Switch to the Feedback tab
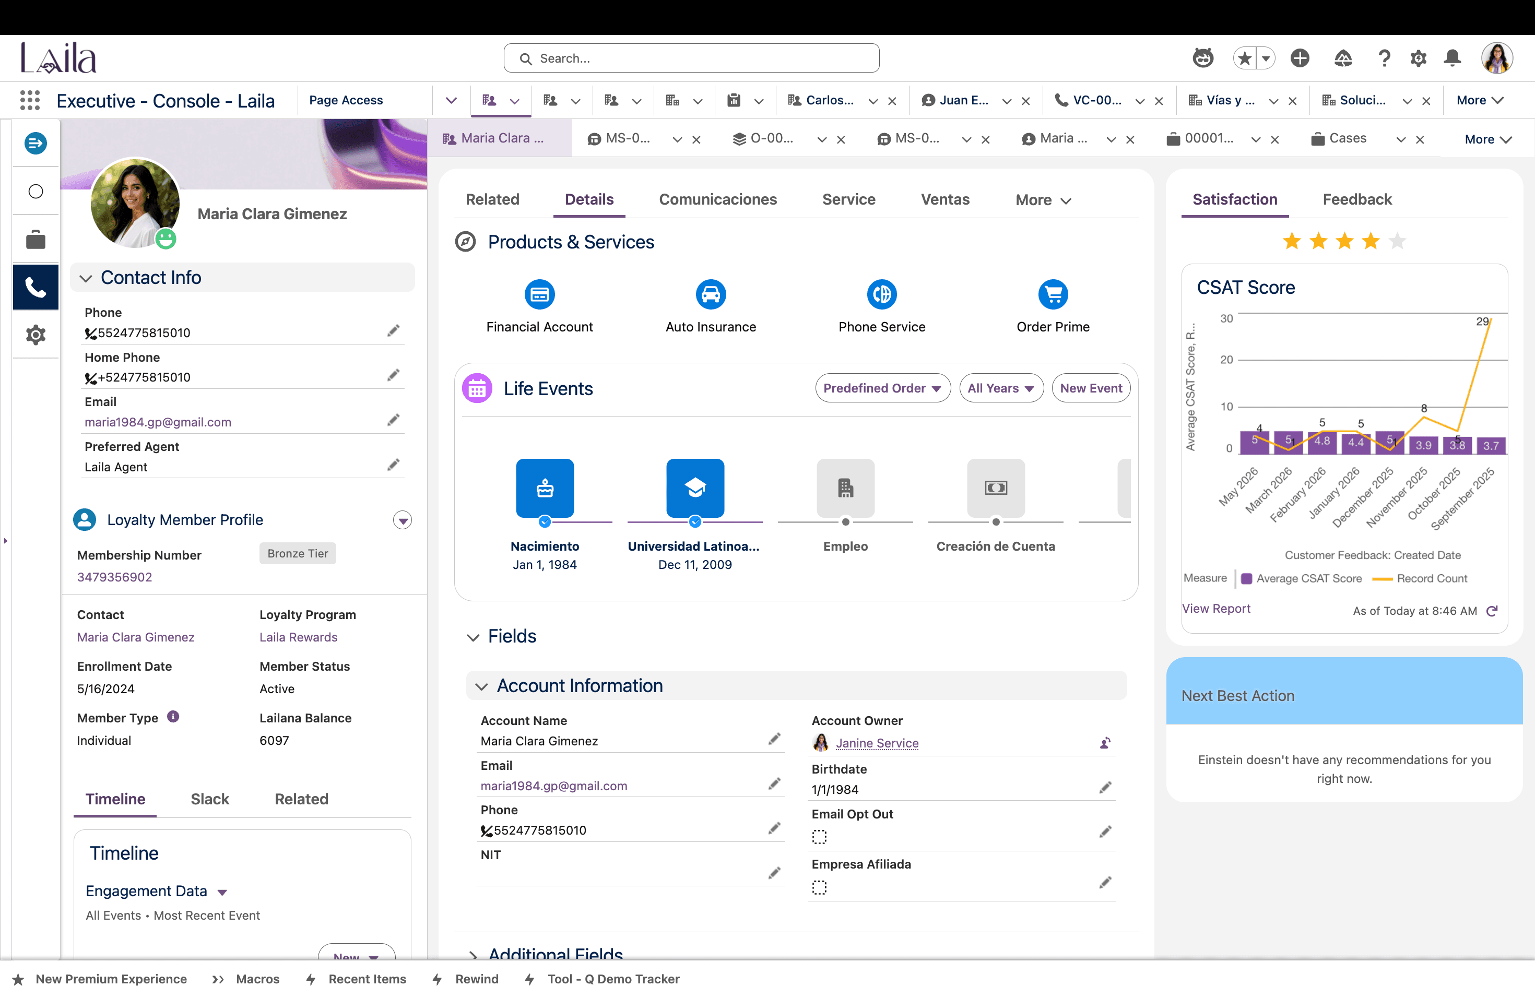The image size is (1535, 998). click(1357, 199)
